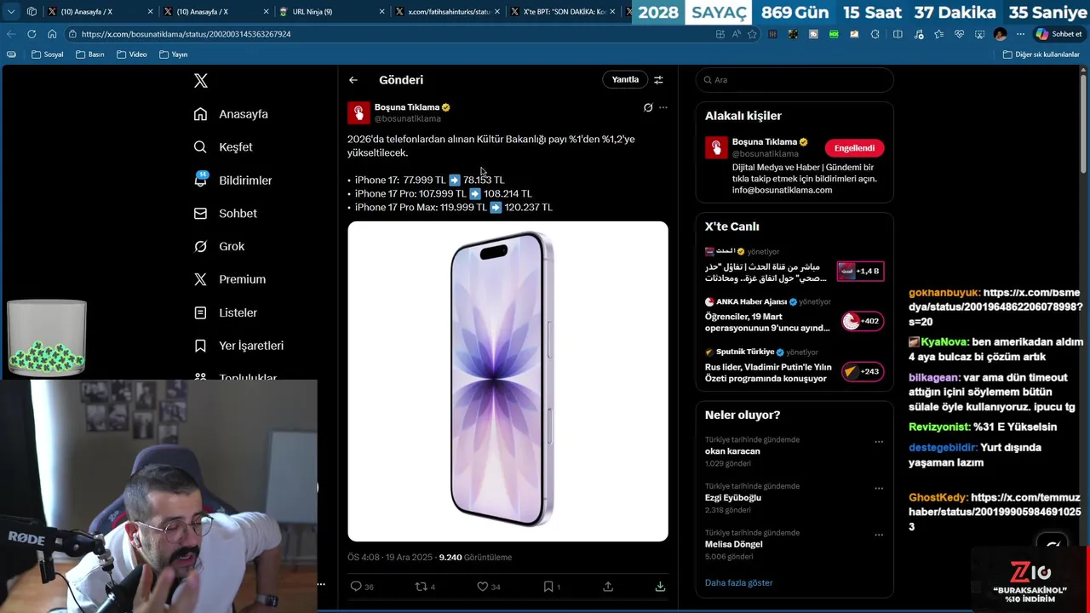Viewport: 1090px width, 613px height.
Task: Close the URL Ninja (9) tab
Action: point(381,12)
